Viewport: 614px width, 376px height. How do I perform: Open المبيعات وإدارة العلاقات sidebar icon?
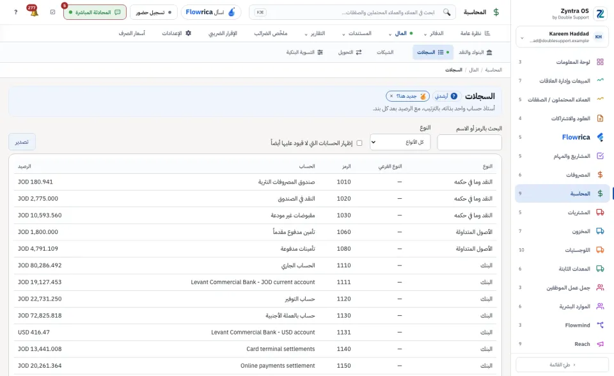click(600, 81)
